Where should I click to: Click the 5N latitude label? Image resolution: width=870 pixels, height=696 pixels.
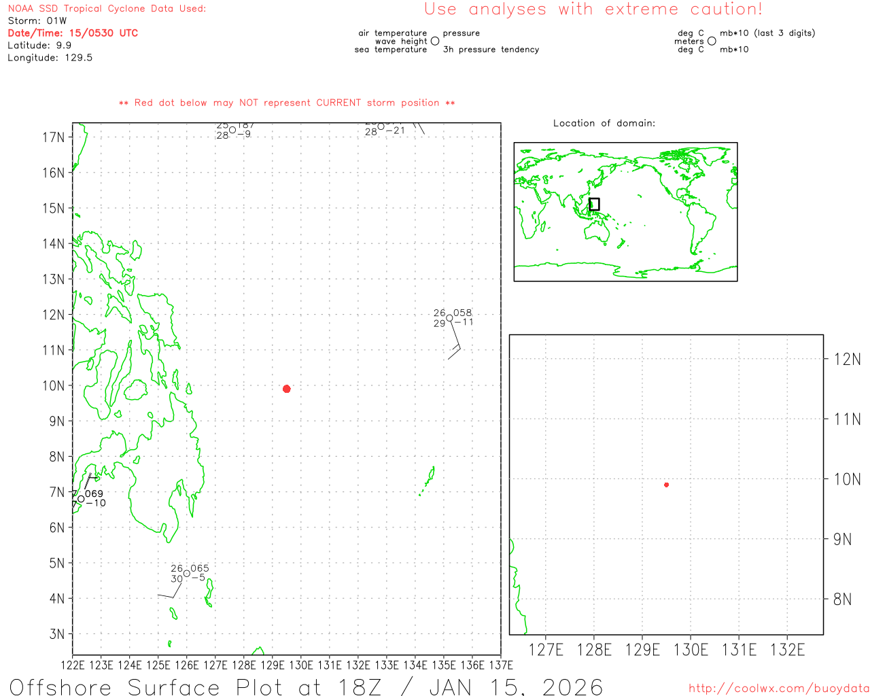point(57,563)
